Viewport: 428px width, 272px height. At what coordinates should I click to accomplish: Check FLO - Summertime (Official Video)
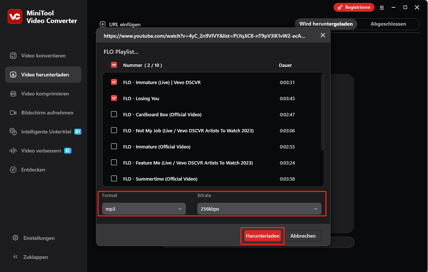point(114,178)
